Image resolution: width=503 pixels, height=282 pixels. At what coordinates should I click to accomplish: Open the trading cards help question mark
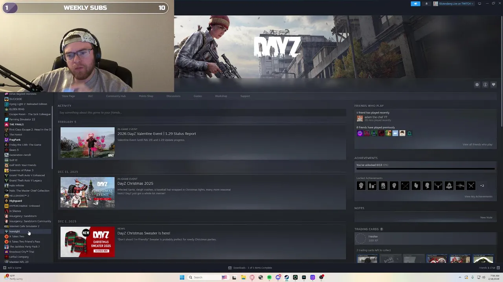[381, 229]
